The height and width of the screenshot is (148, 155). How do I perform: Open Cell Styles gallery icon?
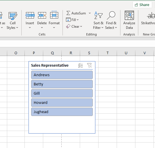(x=13, y=16)
